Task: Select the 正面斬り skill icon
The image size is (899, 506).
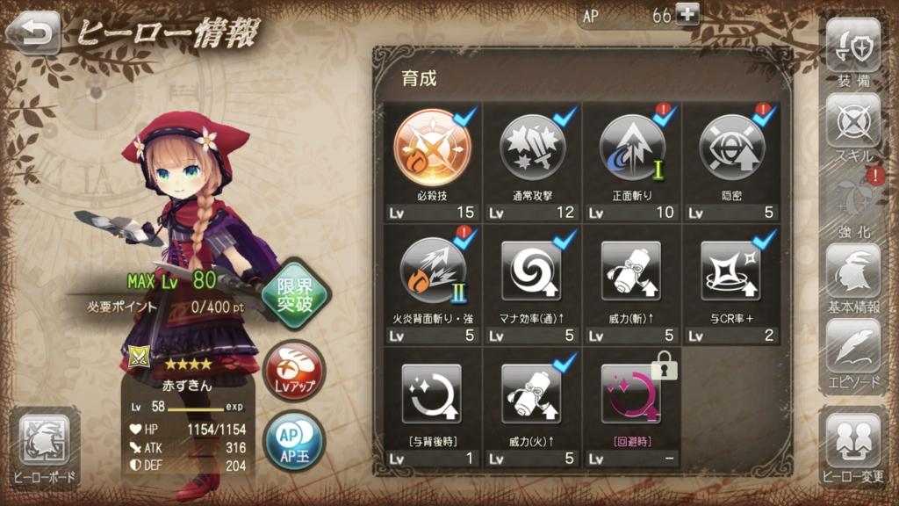Action: click(x=632, y=148)
